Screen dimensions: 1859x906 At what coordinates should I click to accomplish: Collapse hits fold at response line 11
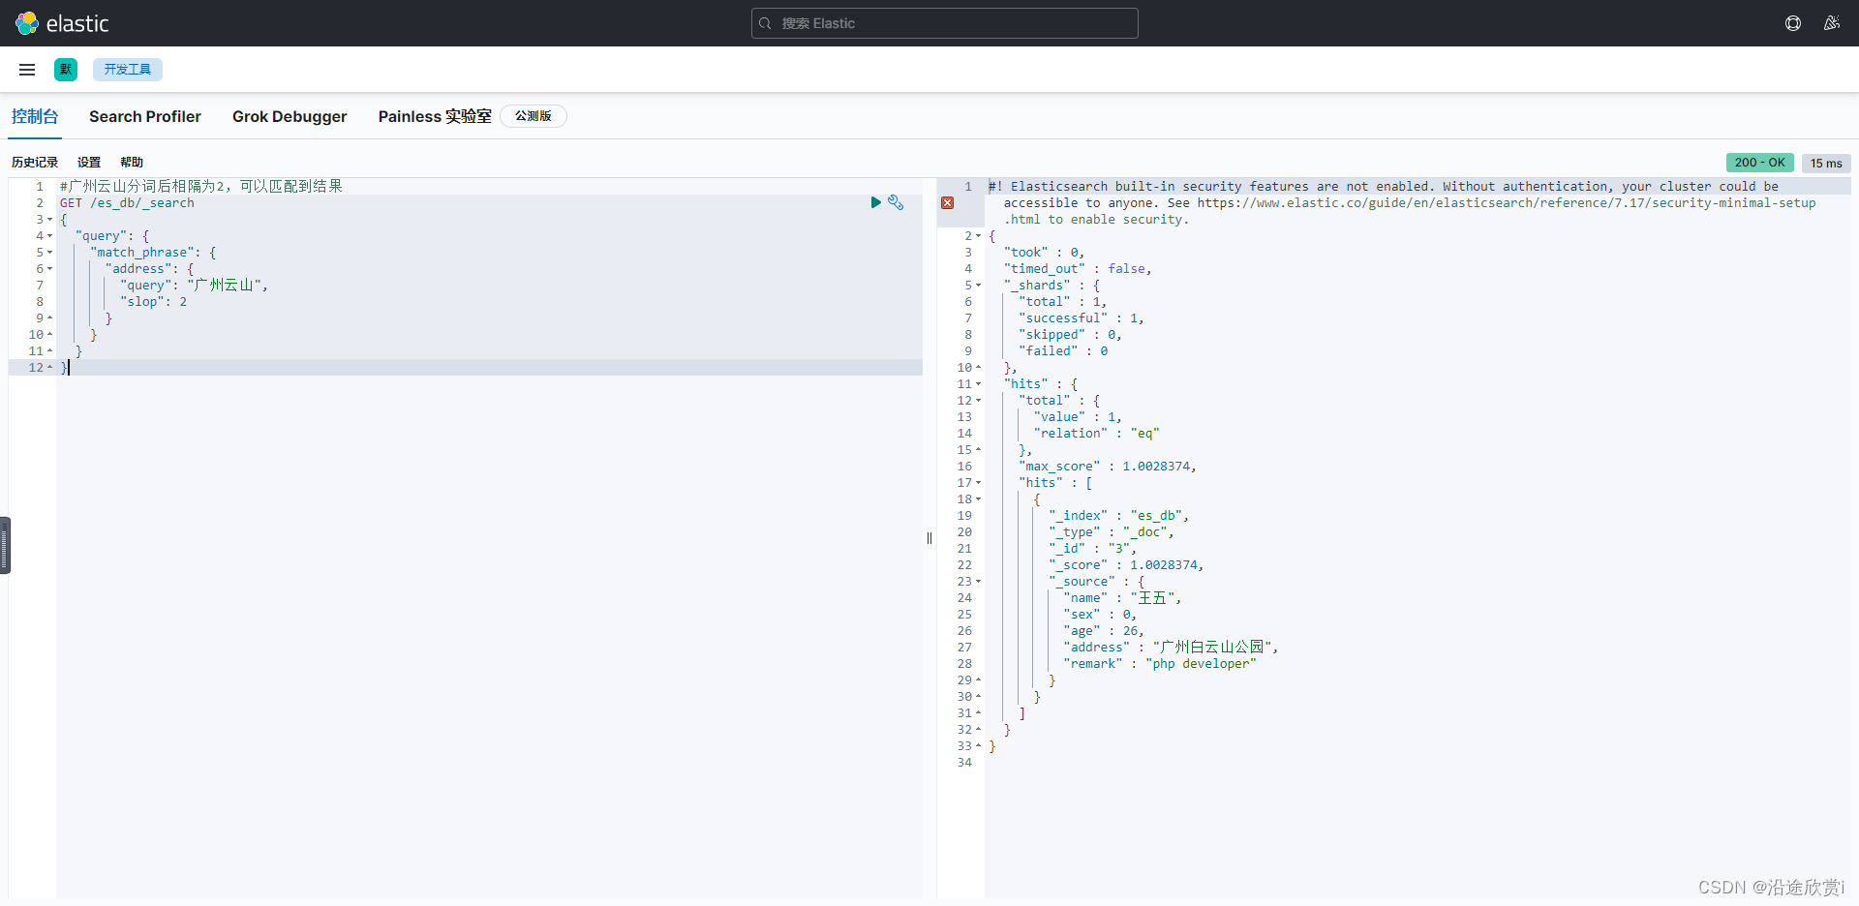pyautogui.click(x=979, y=384)
